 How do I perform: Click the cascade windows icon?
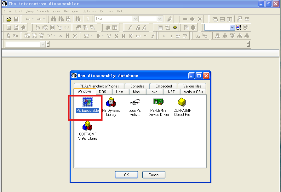215,19
